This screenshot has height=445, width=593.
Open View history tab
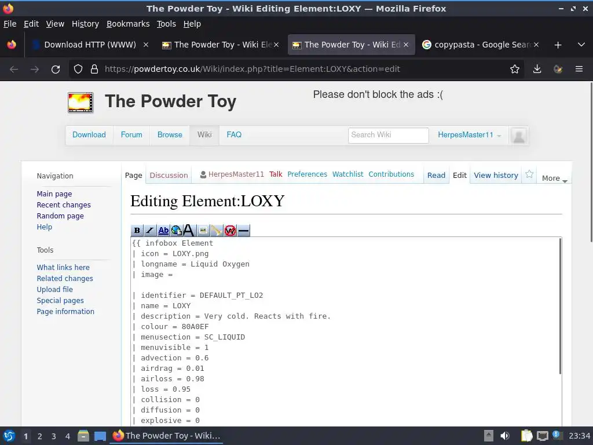[x=496, y=175]
